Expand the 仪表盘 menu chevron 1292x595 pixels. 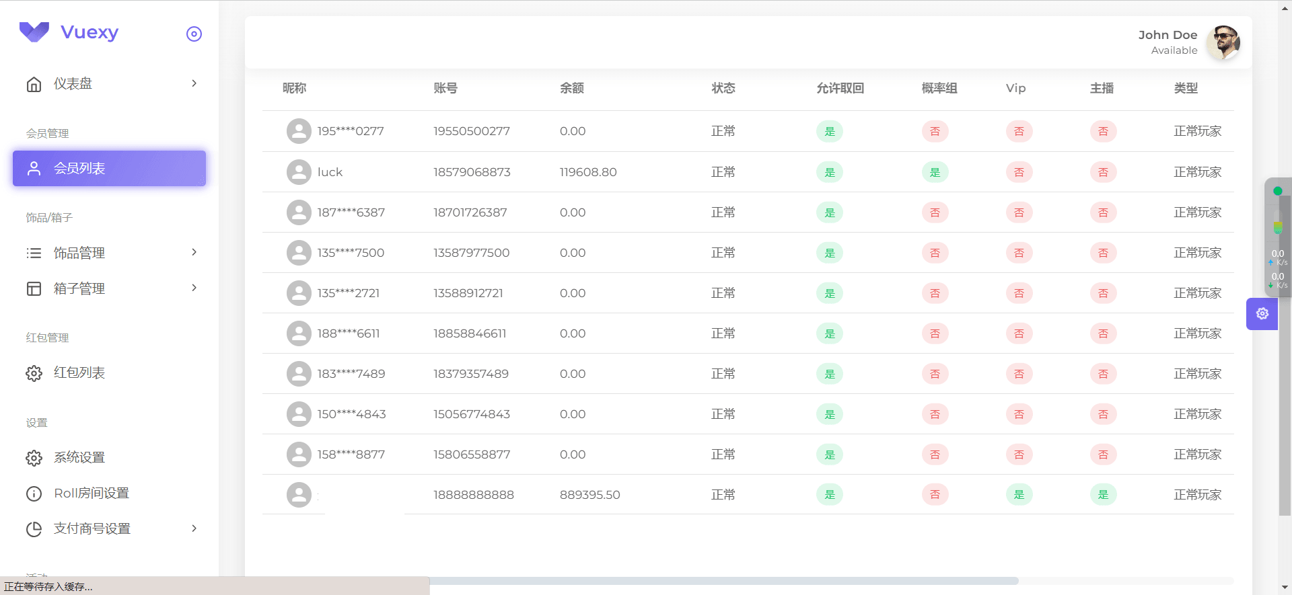[194, 83]
